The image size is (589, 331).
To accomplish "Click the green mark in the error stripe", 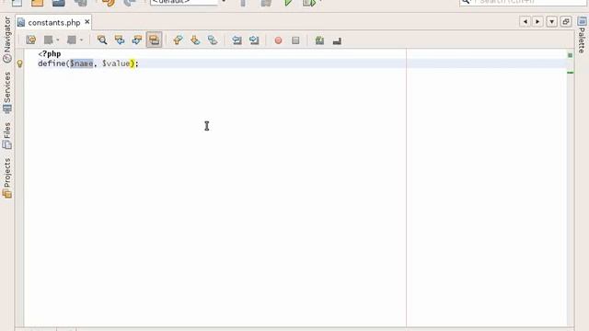I will click(x=571, y=73).
